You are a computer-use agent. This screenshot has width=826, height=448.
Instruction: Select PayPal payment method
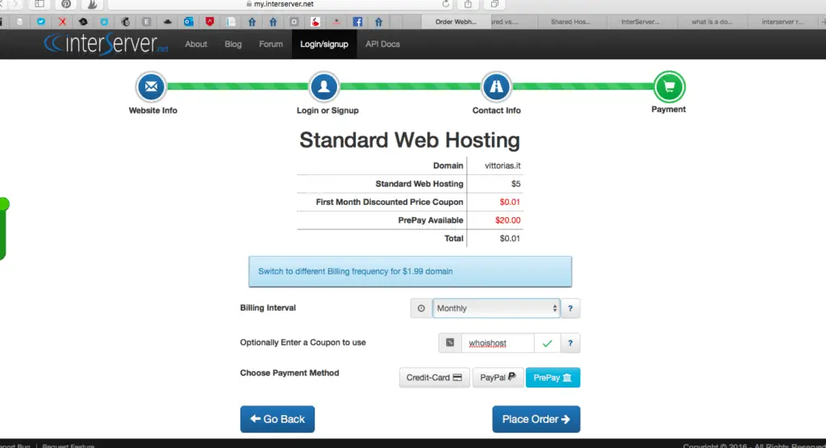pos(498,378)
